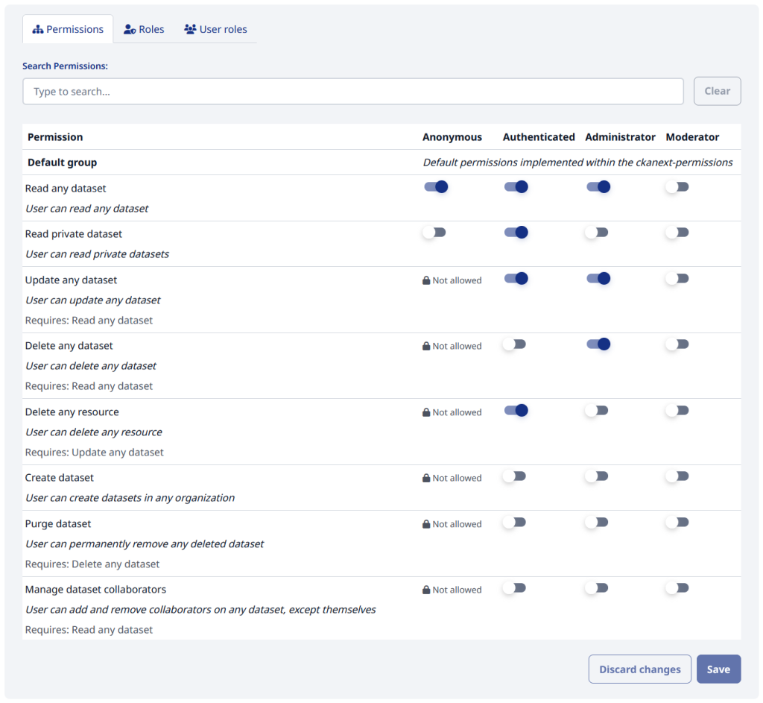
Task: Enable Manage dataset collaborators for Moderator
Action: coord(677,588)
